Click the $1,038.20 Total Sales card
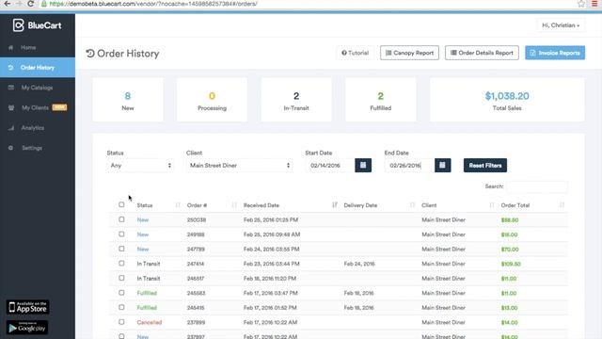The height and width of the screenshot is (339, 602). [x=507, y=100]
